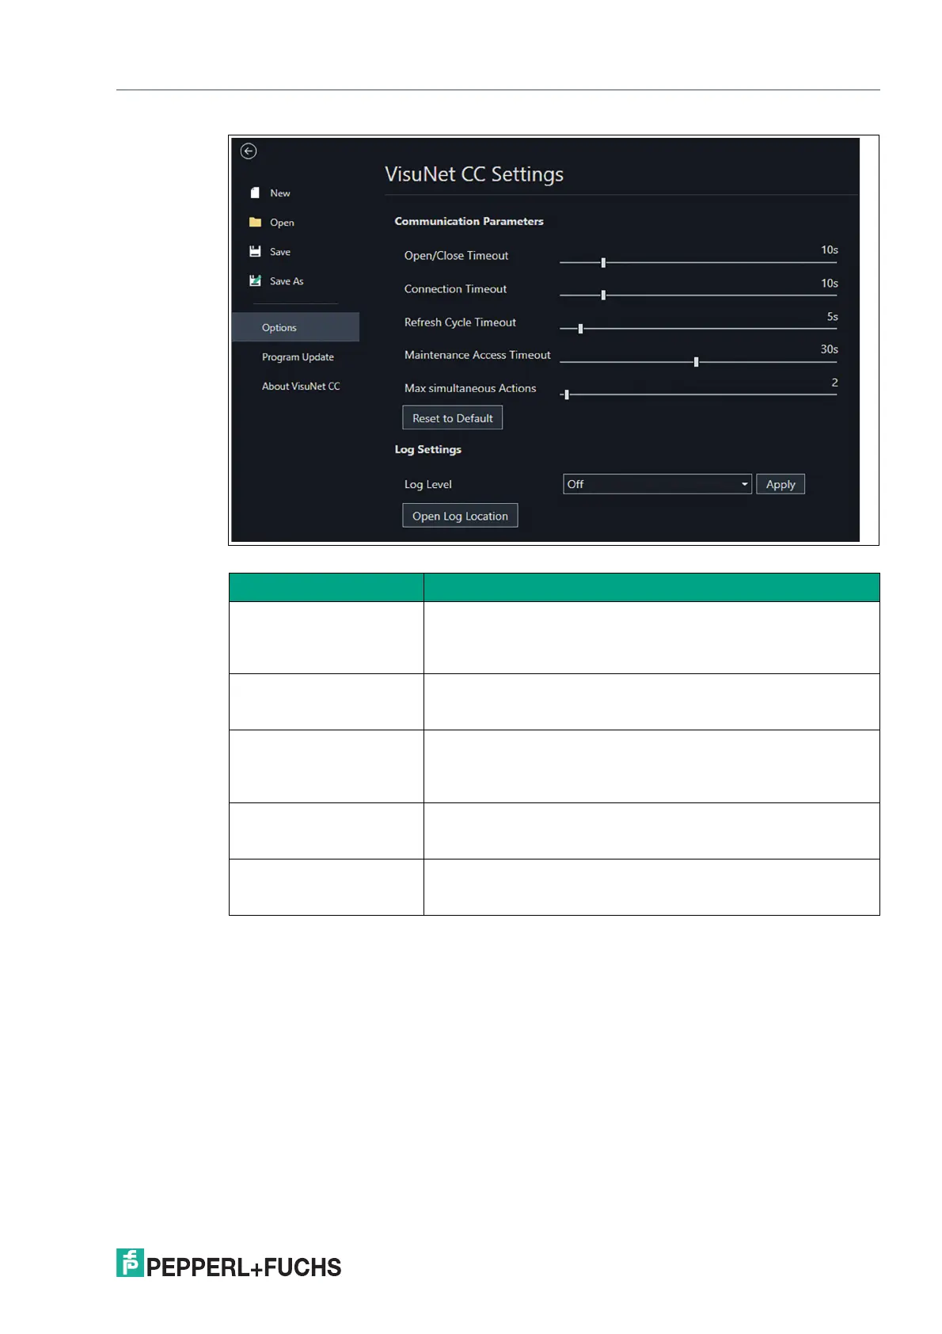942x1334 pixels.
Task: Click Reset to Default button
Action: (453, 418)
